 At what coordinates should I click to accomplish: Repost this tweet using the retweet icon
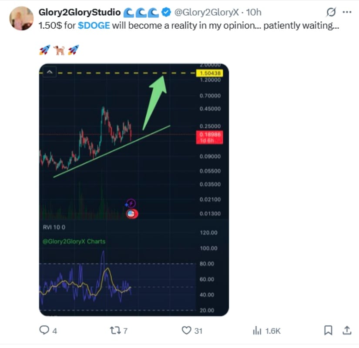click(x=116, y=331)
